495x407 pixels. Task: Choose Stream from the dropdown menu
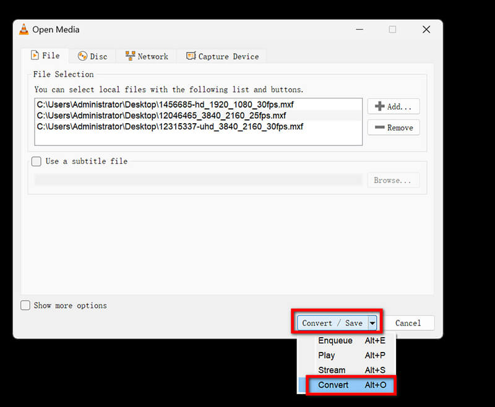(346, 370)
